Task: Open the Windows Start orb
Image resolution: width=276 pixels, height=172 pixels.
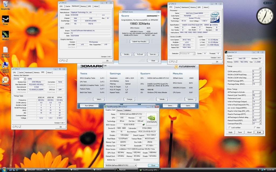Action: coord(4,170)
